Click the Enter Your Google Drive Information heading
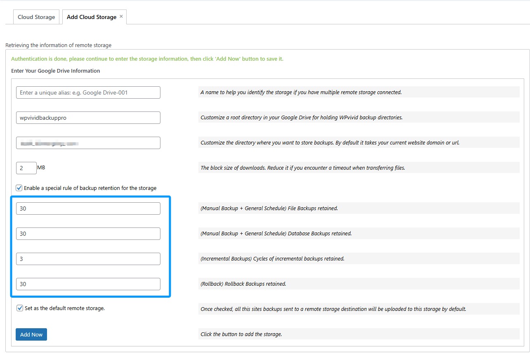530x353 pixels. point(55,71)
